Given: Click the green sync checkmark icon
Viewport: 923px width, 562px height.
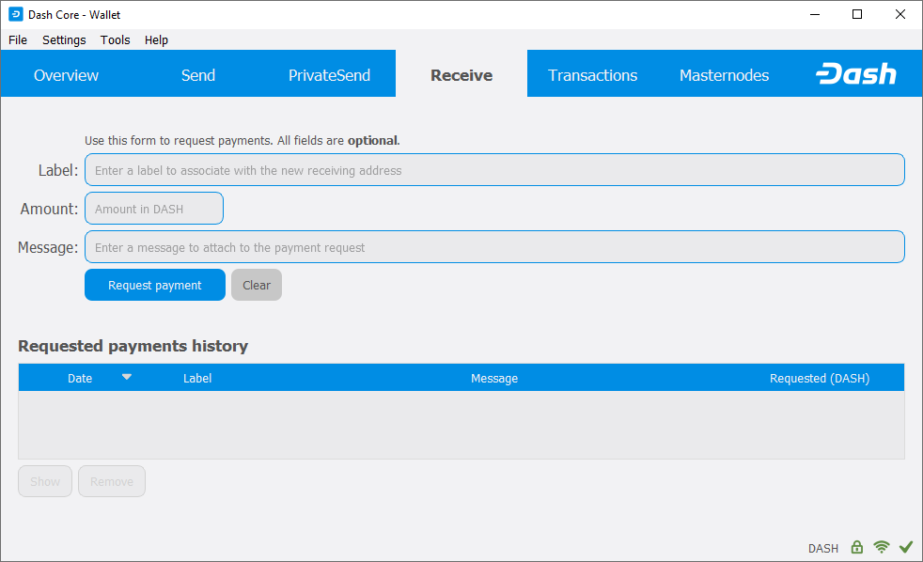Looking at the screenshot, I should (906, 547).
